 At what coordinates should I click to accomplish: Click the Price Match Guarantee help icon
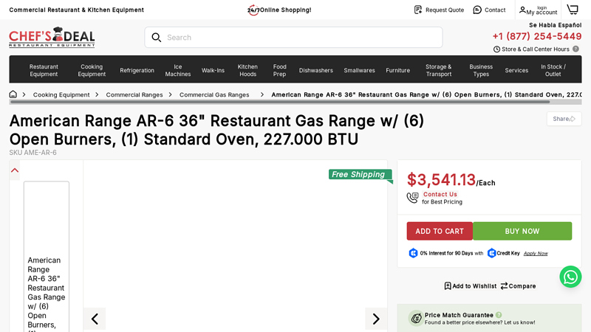pos(499,315)
